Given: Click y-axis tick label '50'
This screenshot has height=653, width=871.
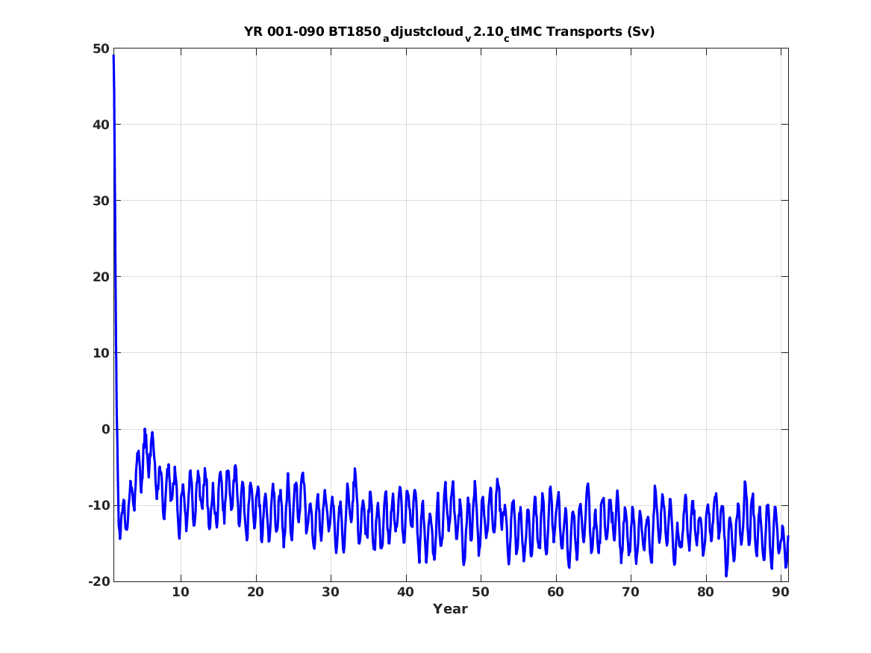Looking at the screenshot, I should tap(101, 49).
